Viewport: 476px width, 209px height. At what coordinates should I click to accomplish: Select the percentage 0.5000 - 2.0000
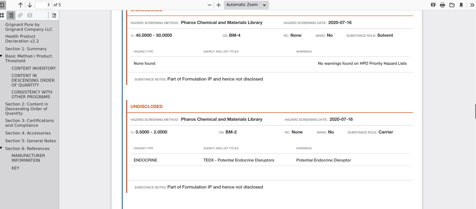click(151, 132)
